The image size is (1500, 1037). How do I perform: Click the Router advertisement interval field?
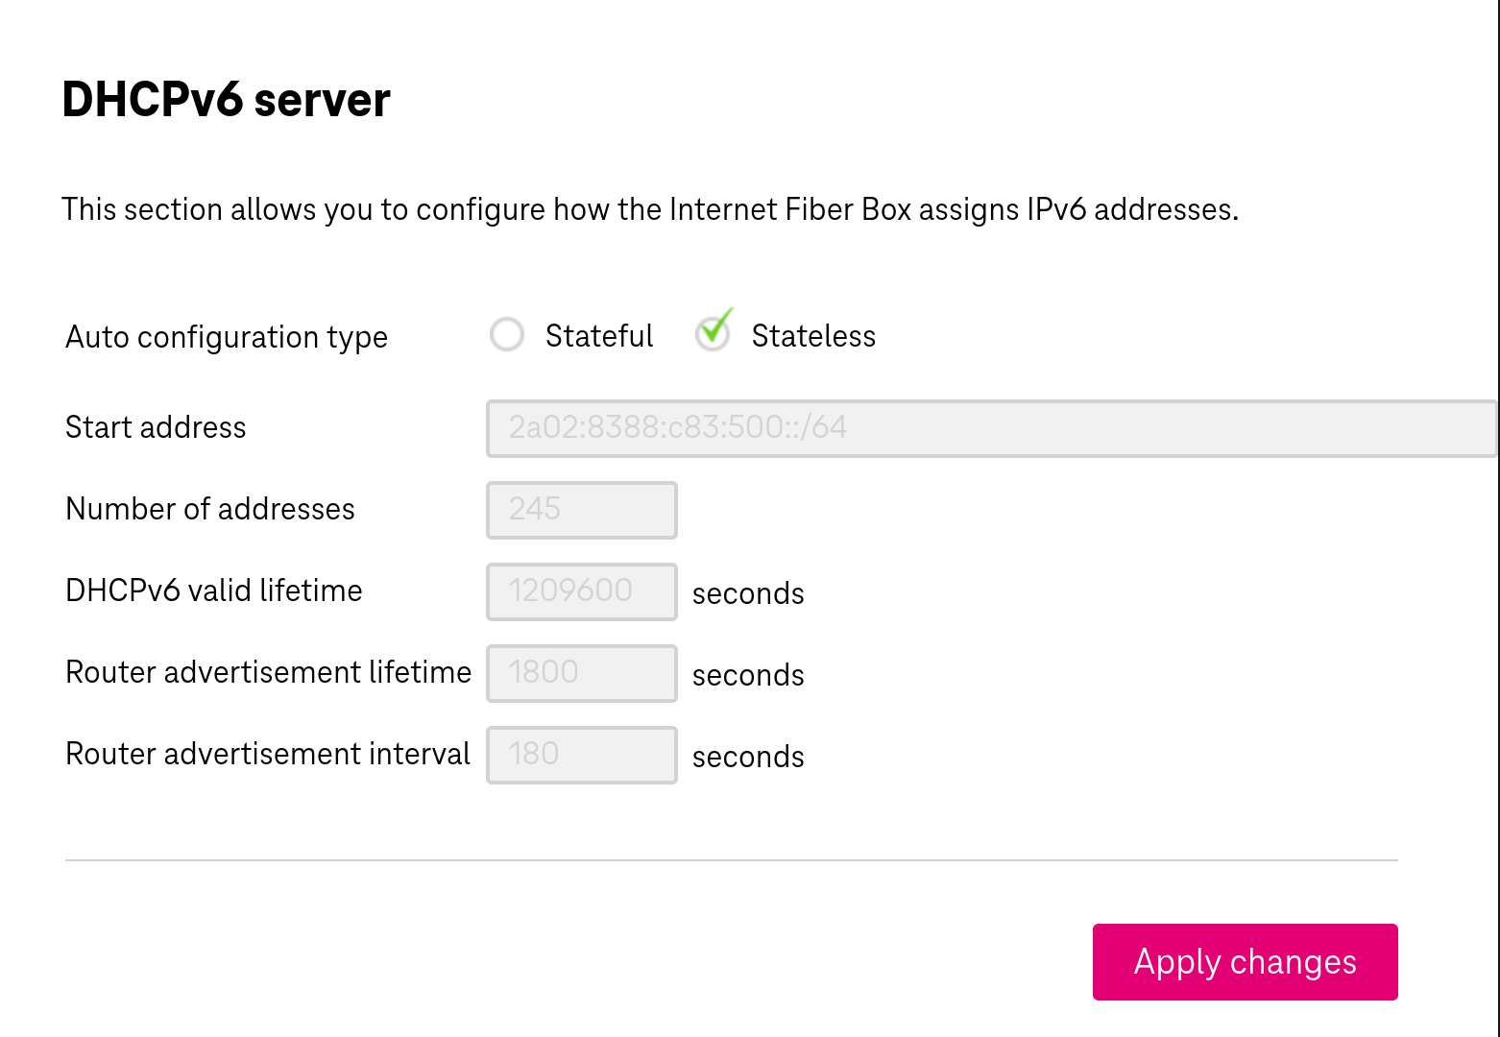[x=582, y=755]
